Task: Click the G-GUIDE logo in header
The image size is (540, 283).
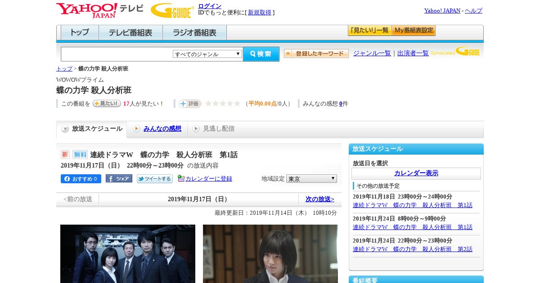Action: pyautogui.click(x=172, y=10)
